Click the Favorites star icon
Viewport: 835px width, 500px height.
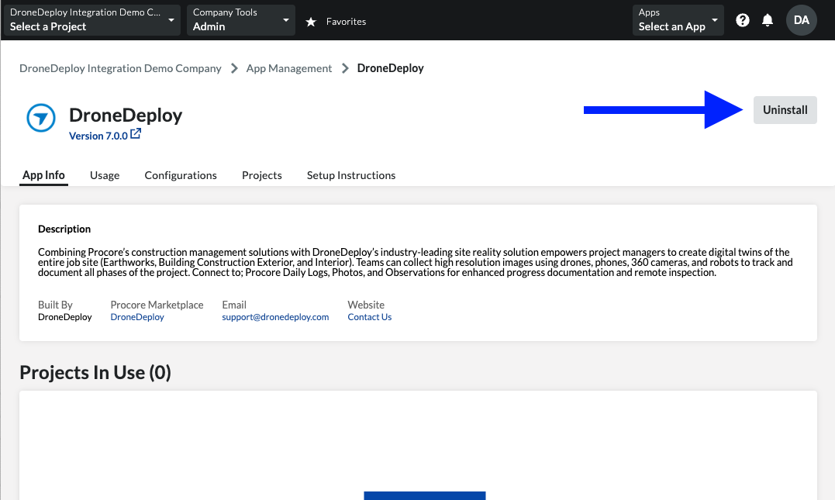[311, 22]
